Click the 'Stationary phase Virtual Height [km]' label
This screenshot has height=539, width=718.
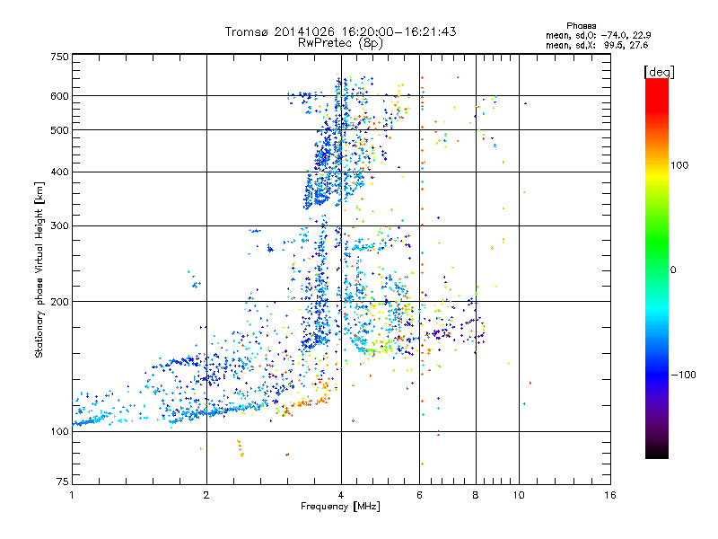point(39,270)
